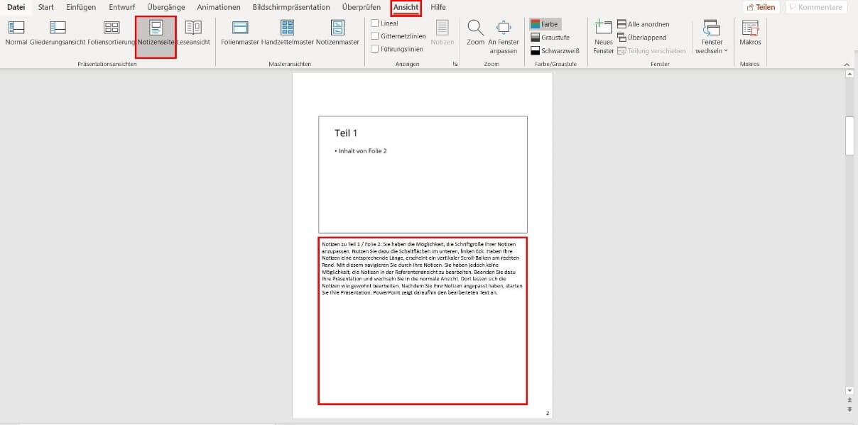Screen dimensions: 858x425
Task: Open the Folienmaster view
Action: click(240, 33)
